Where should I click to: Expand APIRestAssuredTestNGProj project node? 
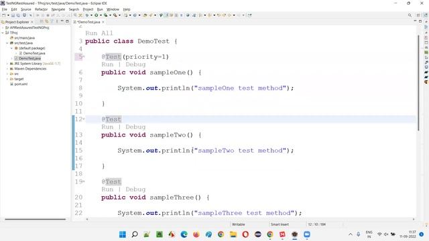(x=3, y=27)
